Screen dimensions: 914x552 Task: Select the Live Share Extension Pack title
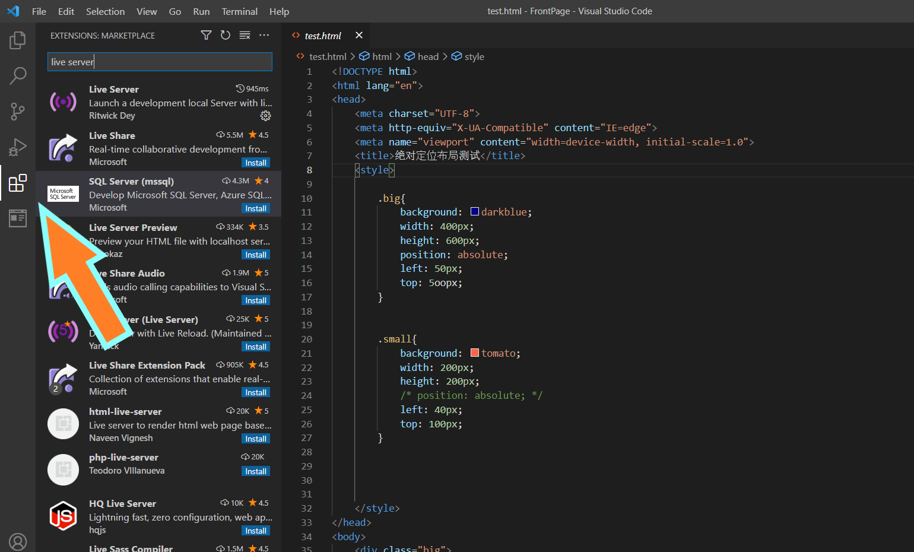(147, 365)
